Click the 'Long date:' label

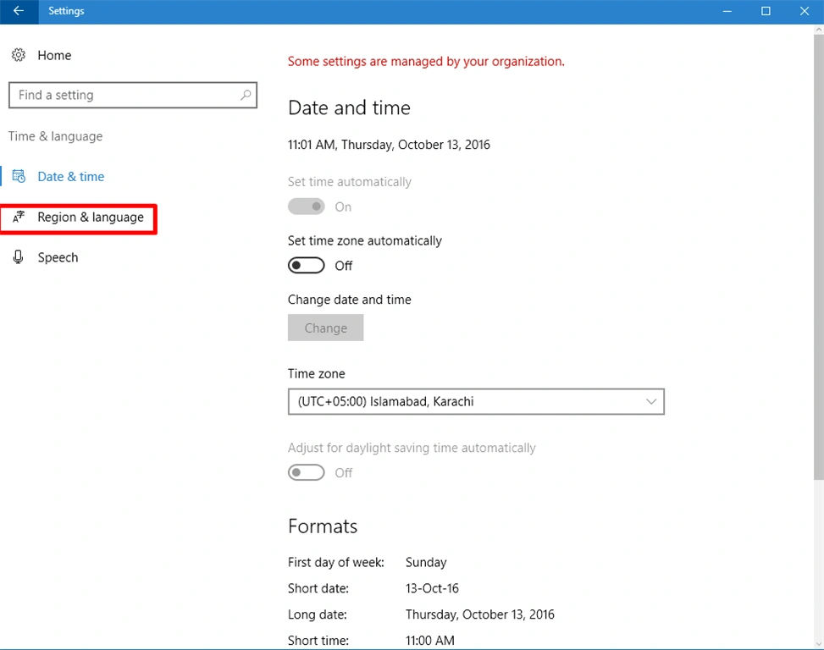click(318, 614)
